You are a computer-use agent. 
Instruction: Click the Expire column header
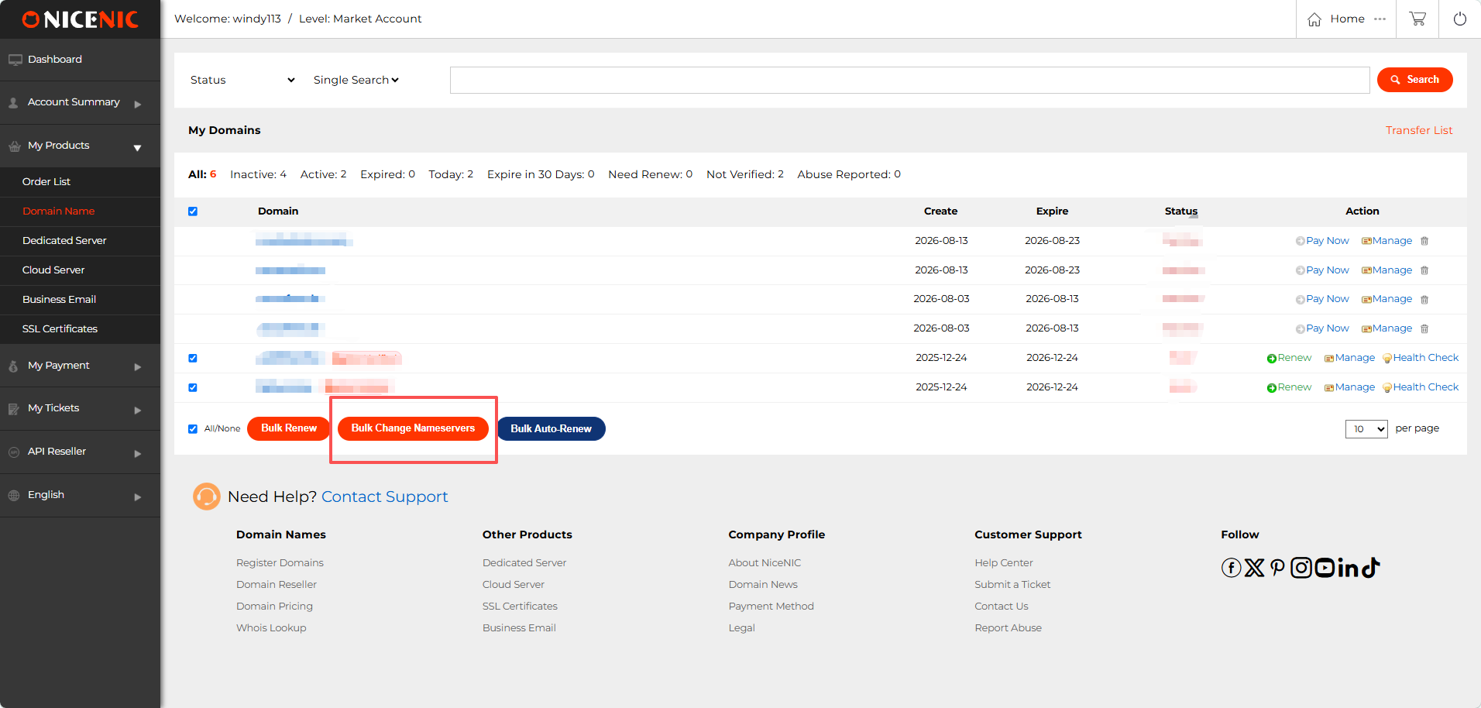click(1052, 211)
